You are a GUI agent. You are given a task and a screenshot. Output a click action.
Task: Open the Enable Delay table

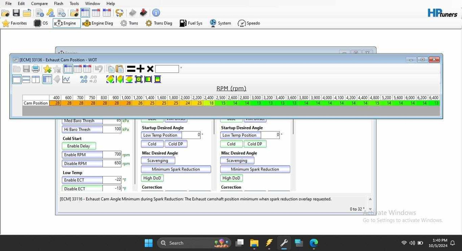click(79, 146)
